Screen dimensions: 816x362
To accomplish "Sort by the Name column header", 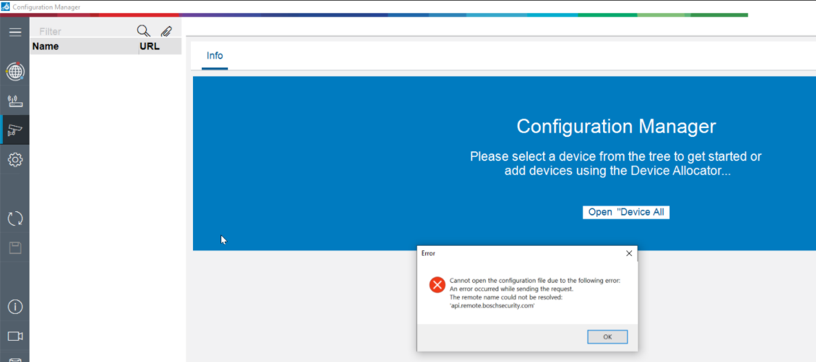I will 84,46.
